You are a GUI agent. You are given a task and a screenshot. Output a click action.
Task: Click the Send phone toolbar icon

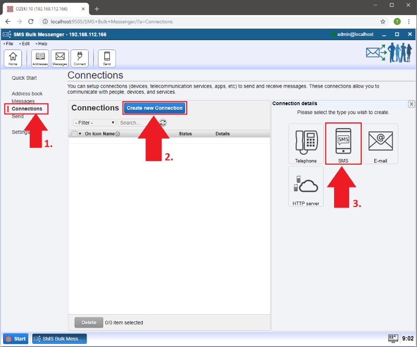click(107, 58)
